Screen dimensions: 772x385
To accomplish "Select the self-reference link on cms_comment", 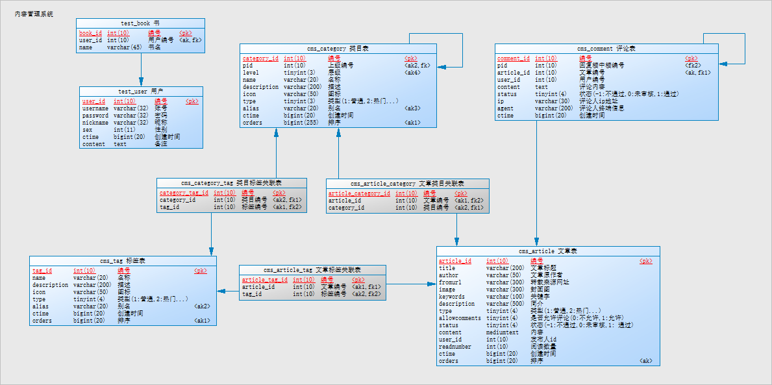I will tap(745, 48).
